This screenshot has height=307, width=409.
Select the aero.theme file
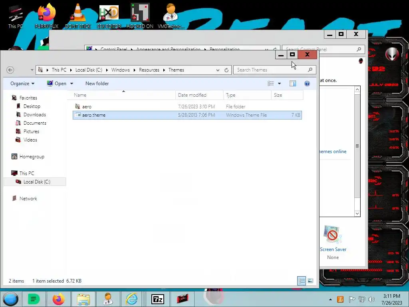[187, 115]
